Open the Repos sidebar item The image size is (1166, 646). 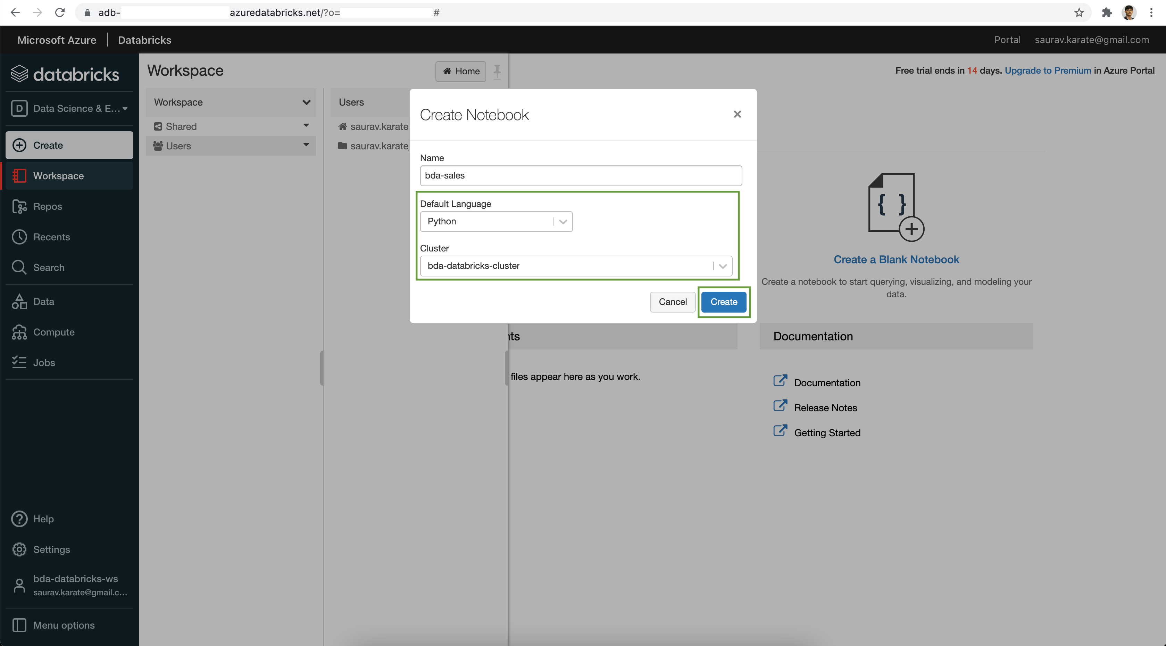click(69, 206)
